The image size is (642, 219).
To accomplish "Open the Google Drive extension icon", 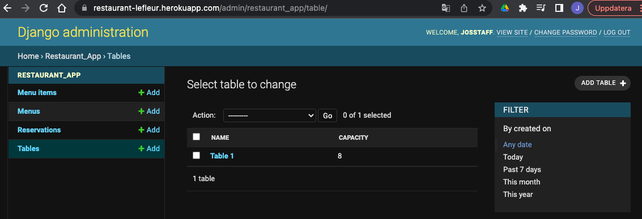I will click(505, 8).
